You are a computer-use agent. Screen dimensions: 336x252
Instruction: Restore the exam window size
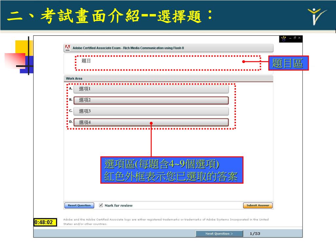(295, 38)
